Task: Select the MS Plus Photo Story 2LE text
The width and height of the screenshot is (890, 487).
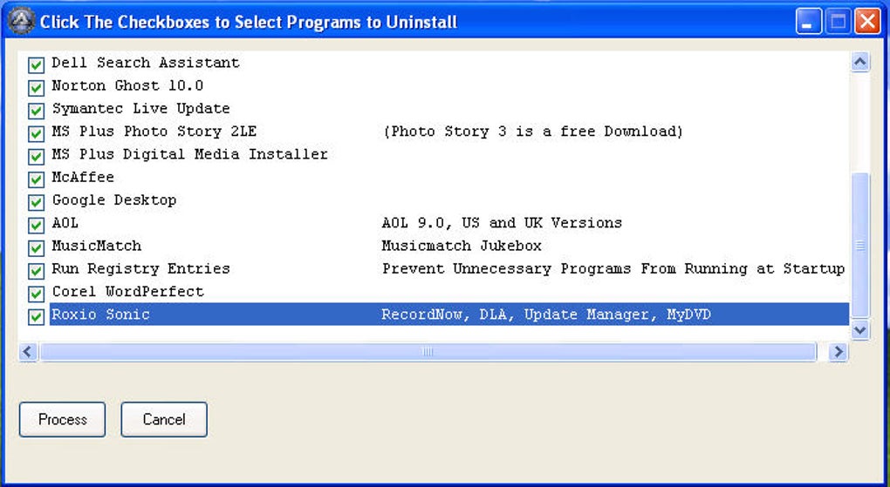Action: 154,132
